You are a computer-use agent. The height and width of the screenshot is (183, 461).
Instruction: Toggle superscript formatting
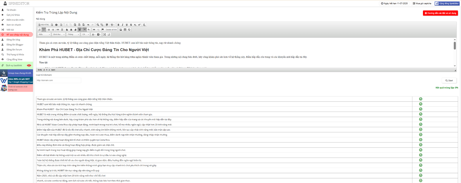pos(139,25)
